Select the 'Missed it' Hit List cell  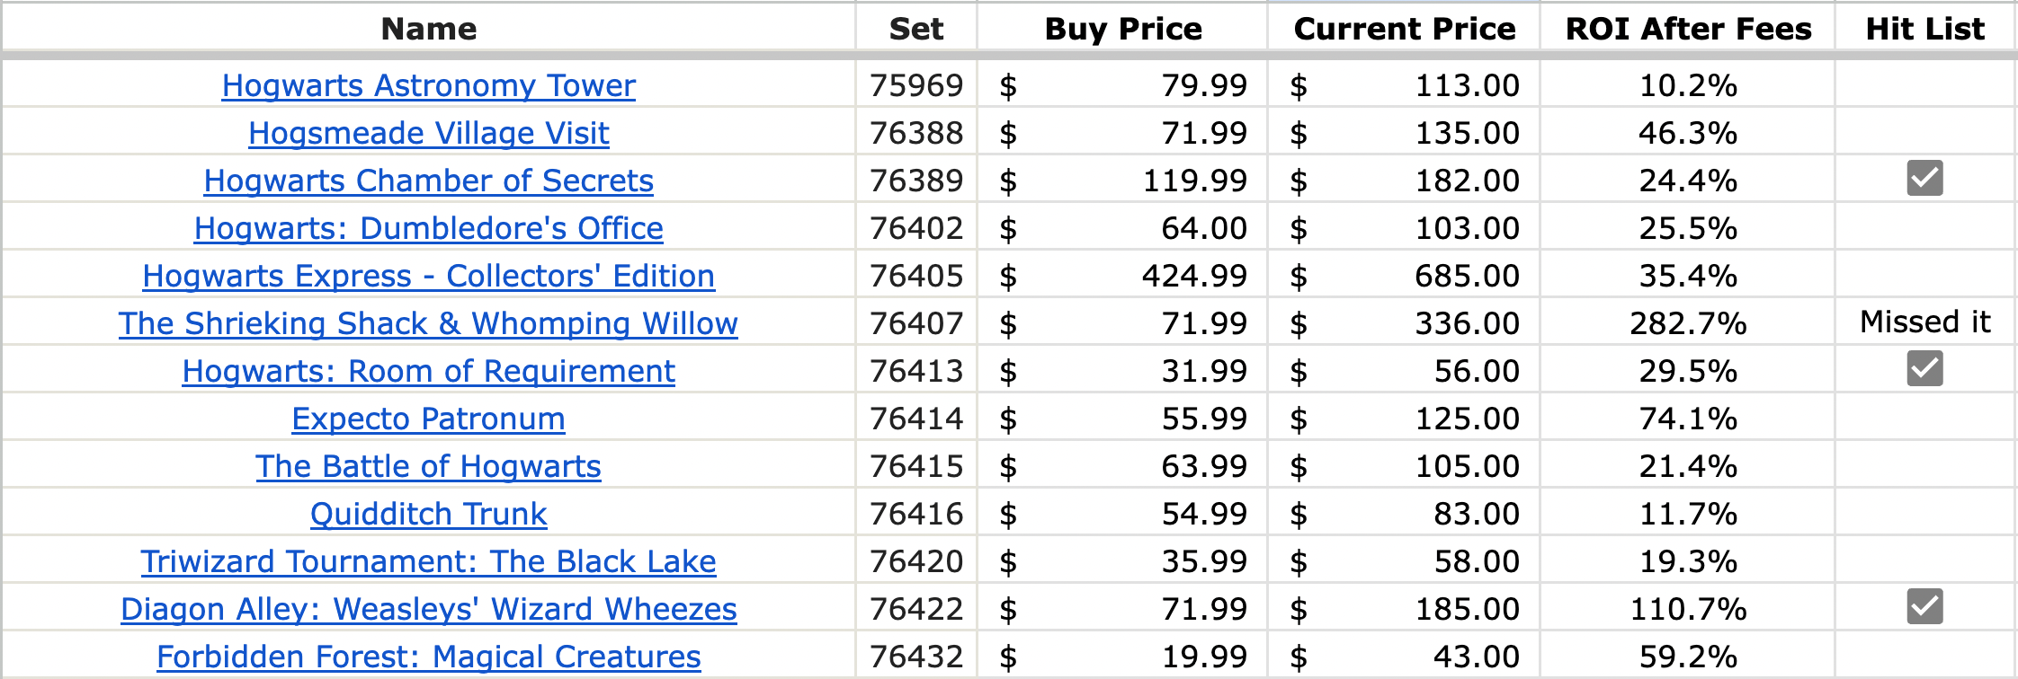(1924, 322)
